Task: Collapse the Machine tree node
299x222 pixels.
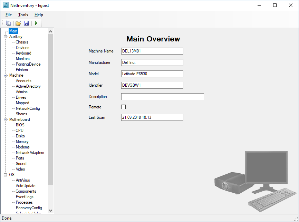Action: point(5,75)
